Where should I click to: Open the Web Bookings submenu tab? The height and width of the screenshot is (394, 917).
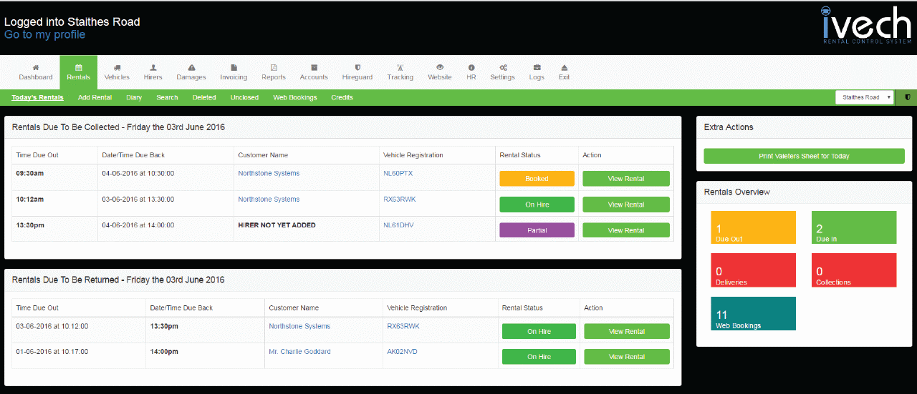tap(294, 97)
